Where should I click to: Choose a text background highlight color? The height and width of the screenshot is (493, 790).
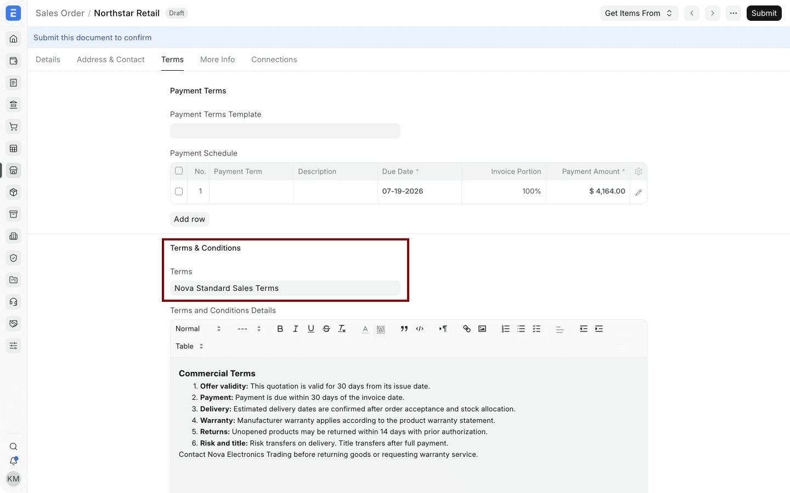(x=381, y=329)
